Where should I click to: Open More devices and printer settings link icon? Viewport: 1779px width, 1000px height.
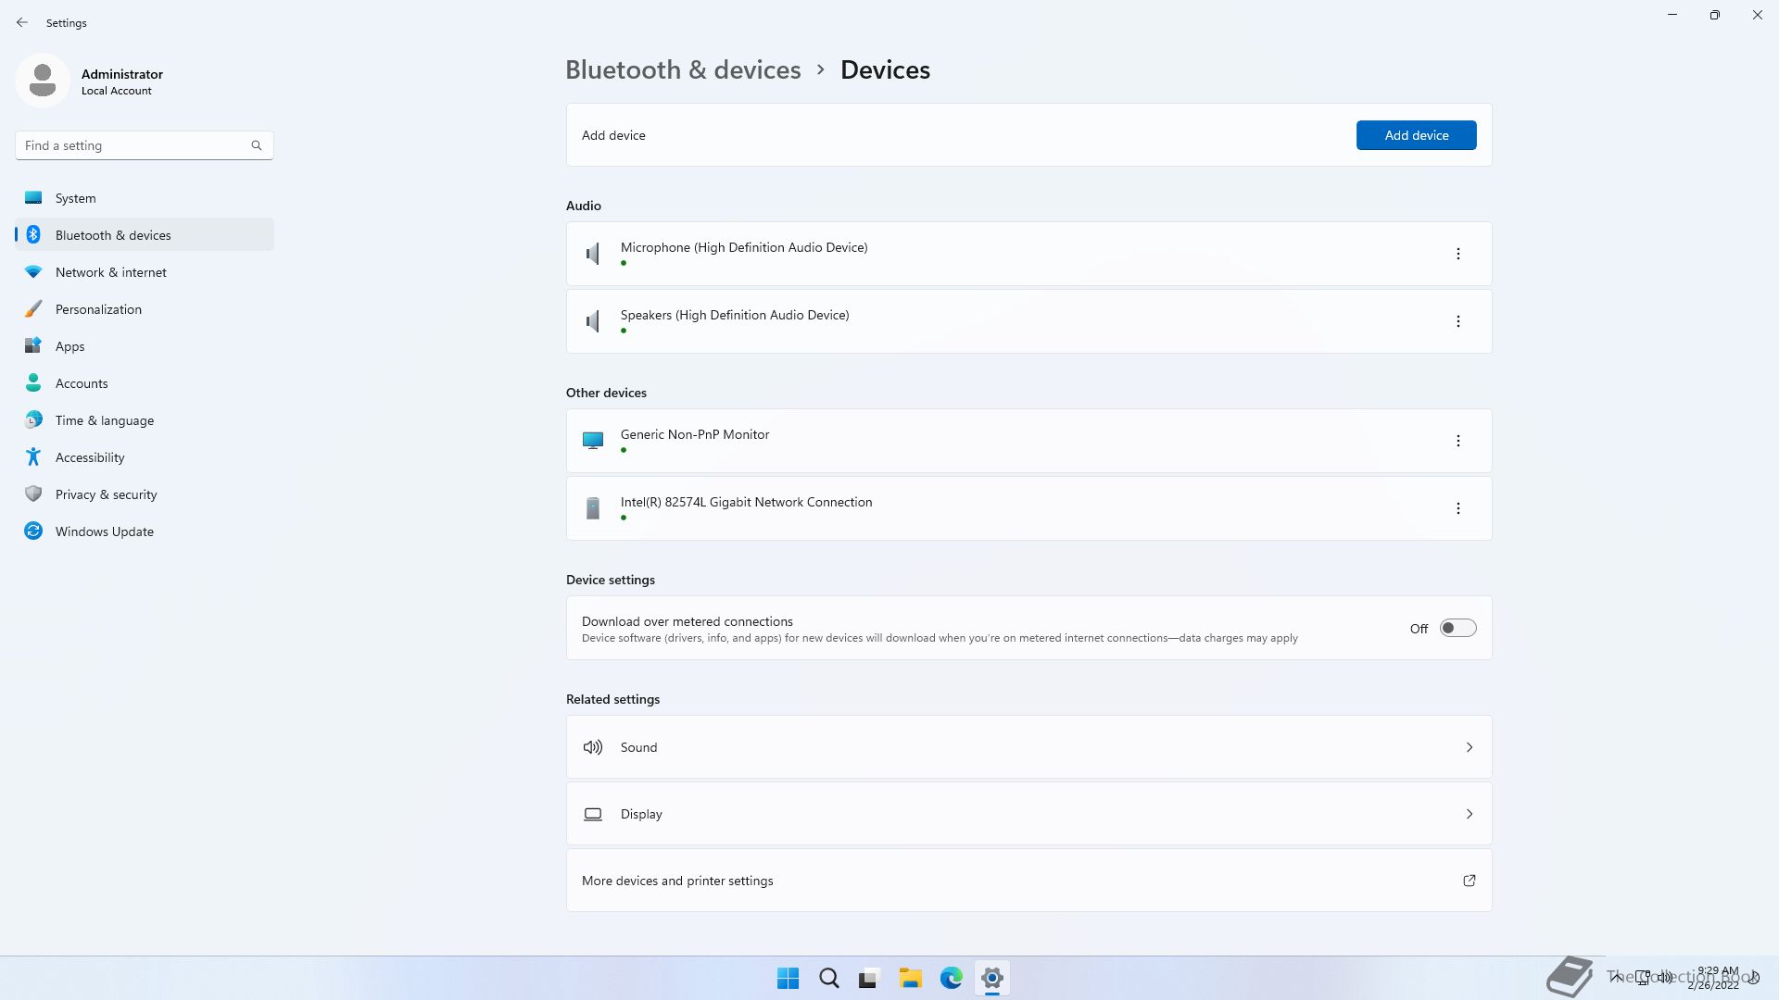(1469, 881)
